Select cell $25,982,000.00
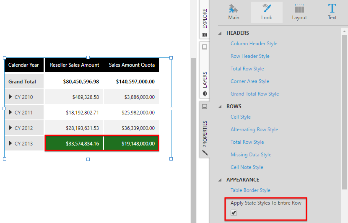Viewport: 348px width, 223px height. (131, 112)
